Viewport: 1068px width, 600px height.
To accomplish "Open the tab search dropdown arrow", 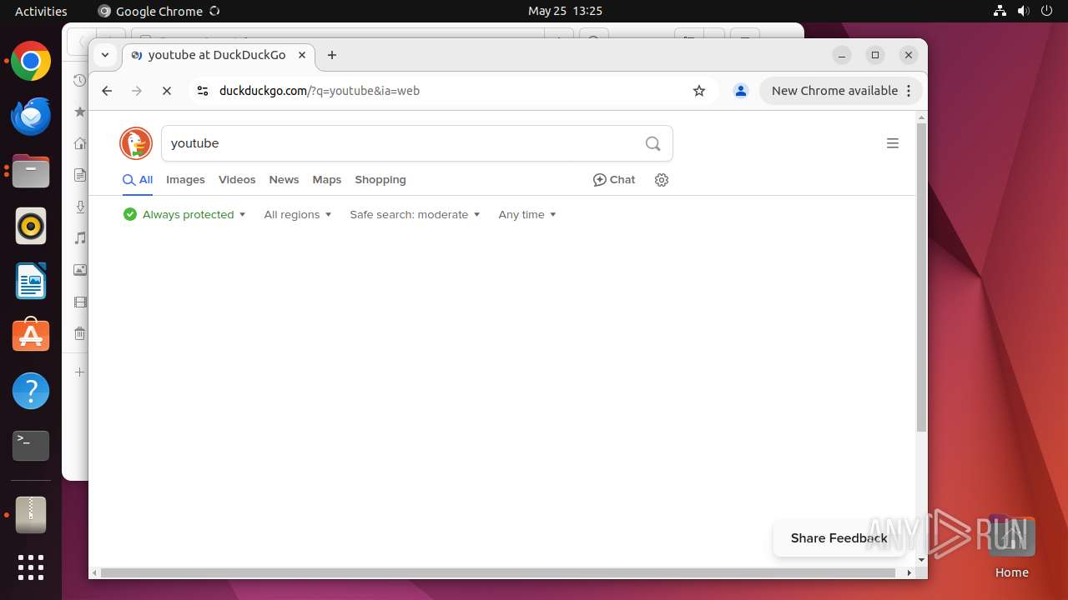I will tap(105, 55).
